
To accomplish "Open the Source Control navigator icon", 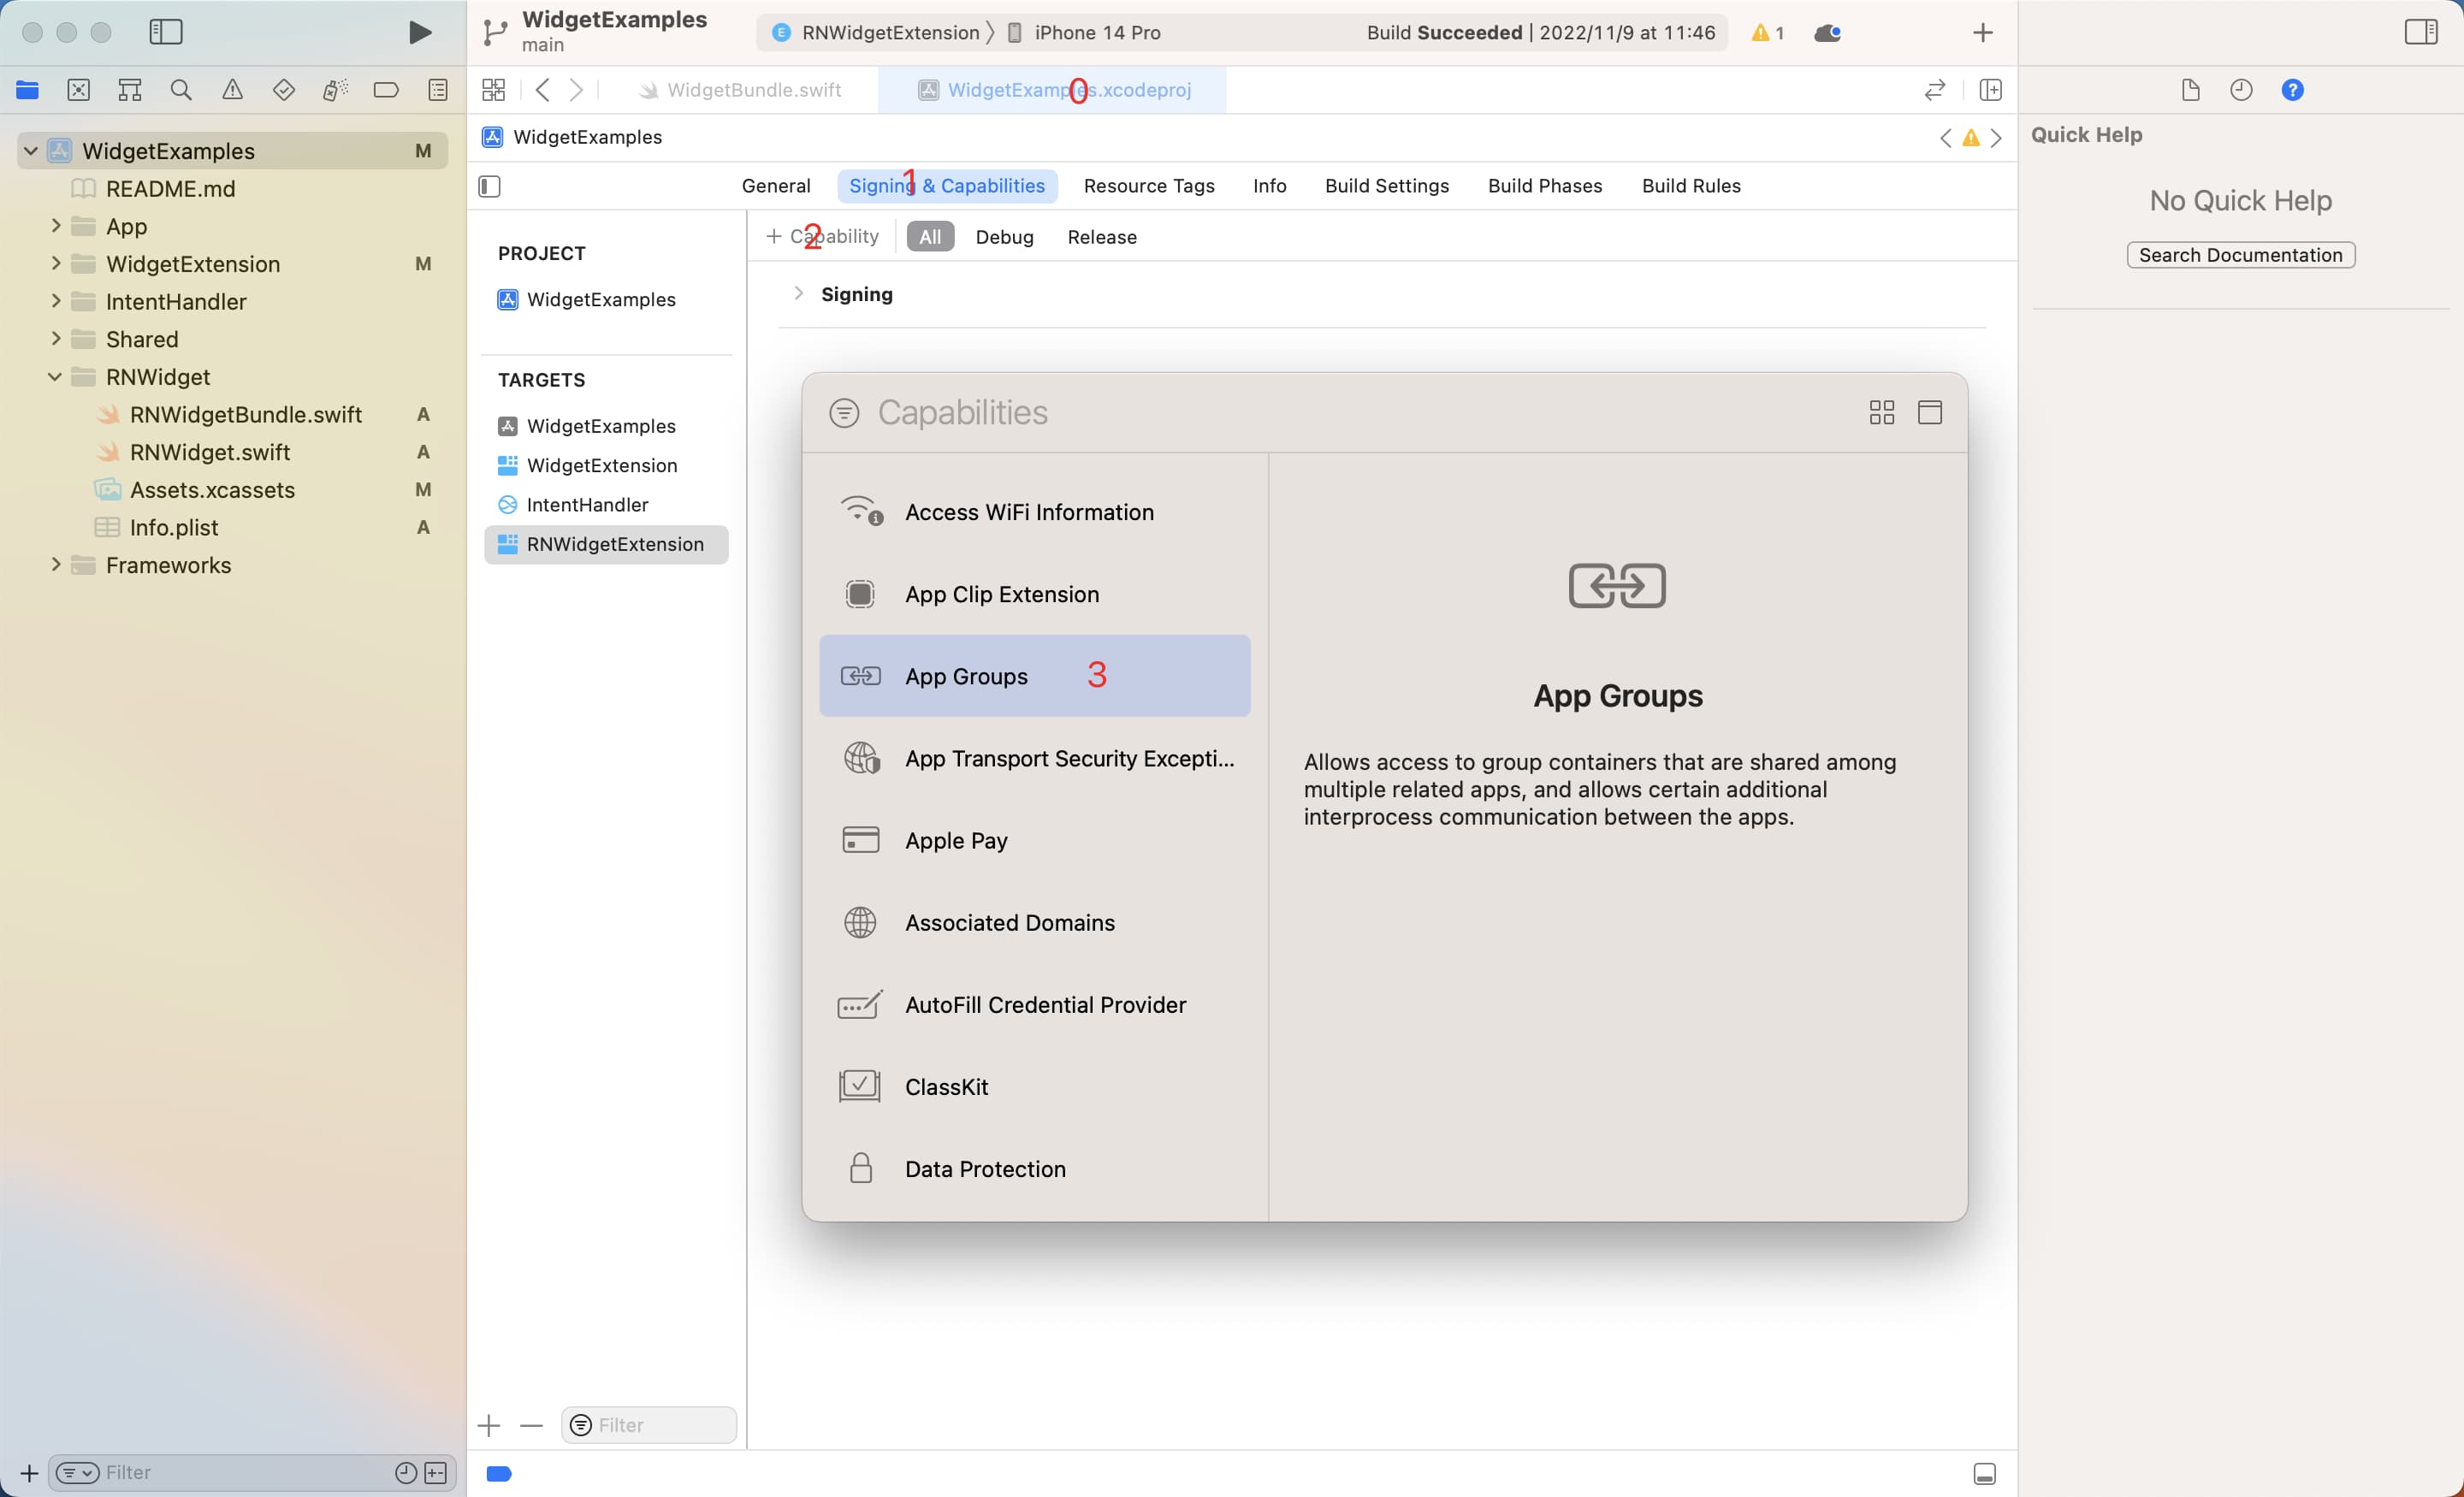I will pos(78,90).
